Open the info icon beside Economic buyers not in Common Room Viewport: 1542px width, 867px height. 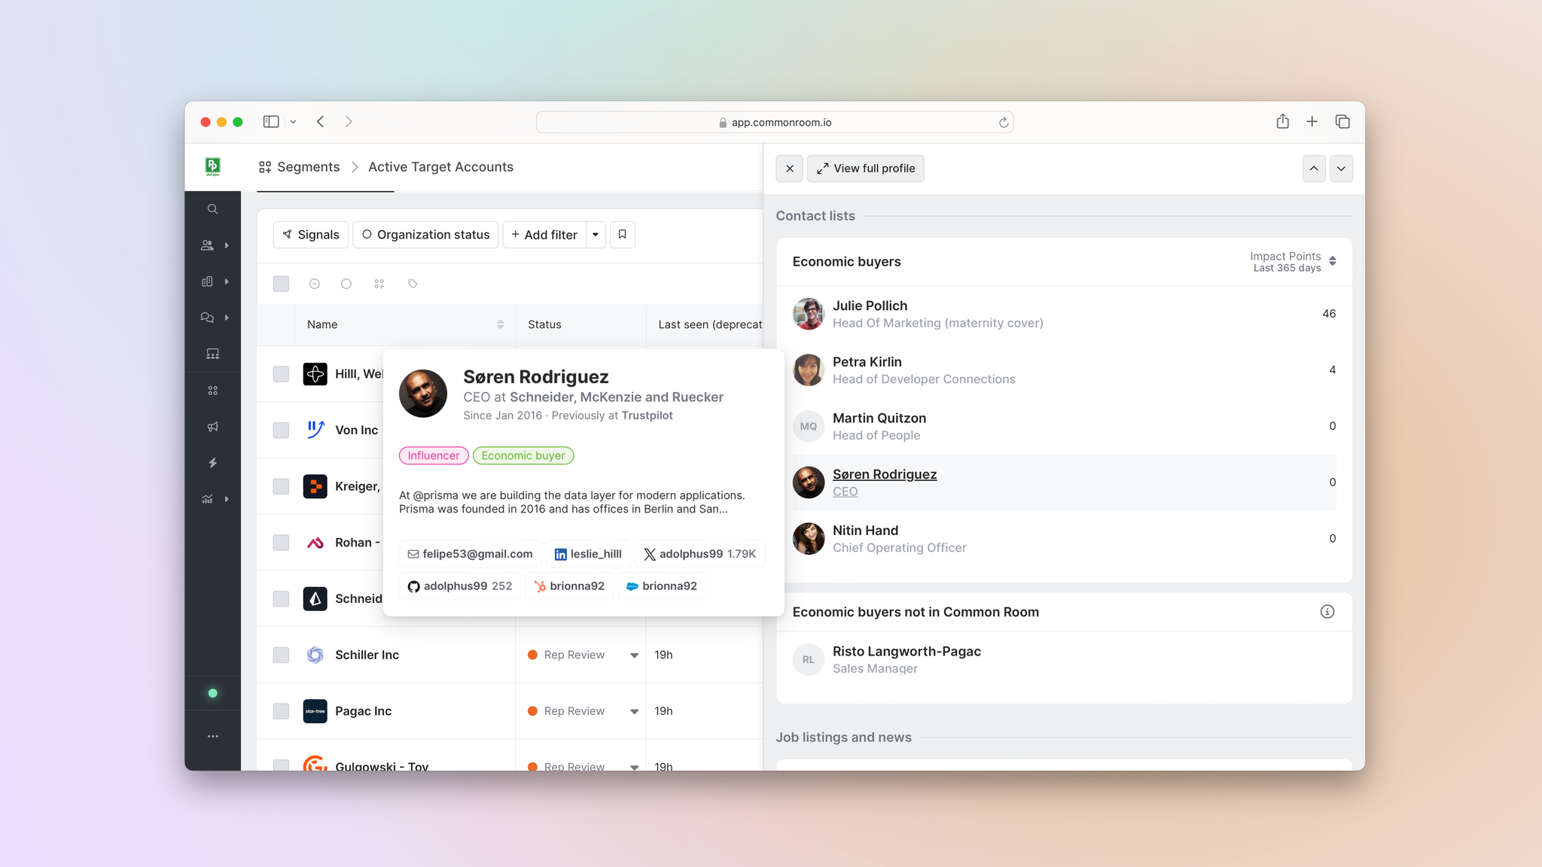(x=1327, y=612)
